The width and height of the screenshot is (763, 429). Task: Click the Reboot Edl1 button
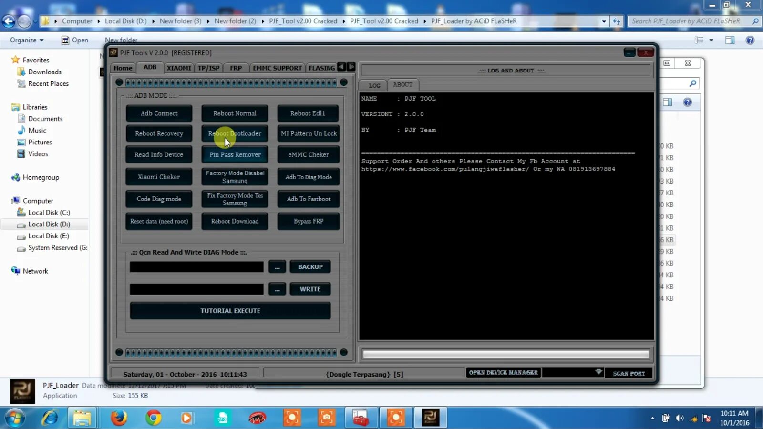point(308,113)
